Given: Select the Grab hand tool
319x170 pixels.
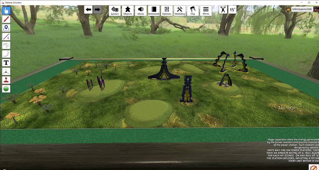Looking at the screenshot, I should point(6,10).
